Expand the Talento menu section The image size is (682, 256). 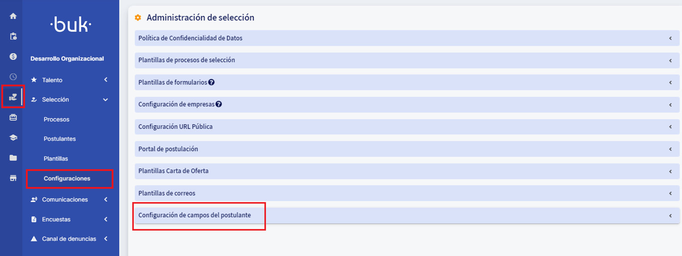pyautogui.click(x=70, y=80)
